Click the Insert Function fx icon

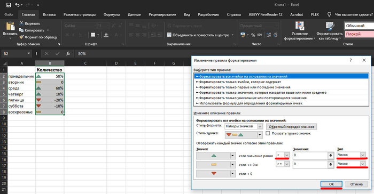(x=68, y=53)
